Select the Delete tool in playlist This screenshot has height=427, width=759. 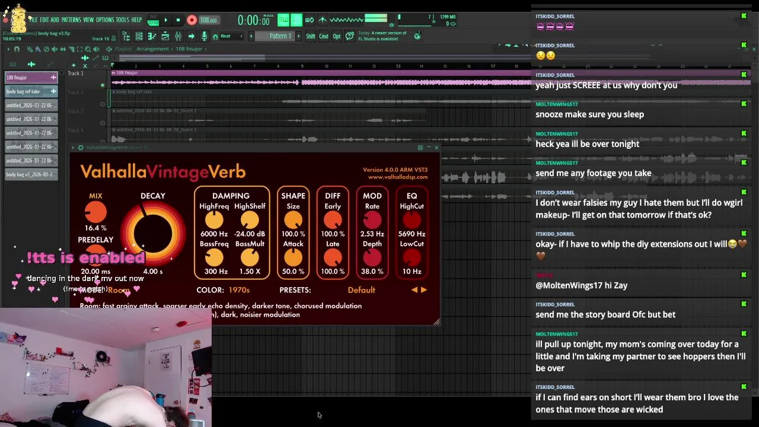46,49
